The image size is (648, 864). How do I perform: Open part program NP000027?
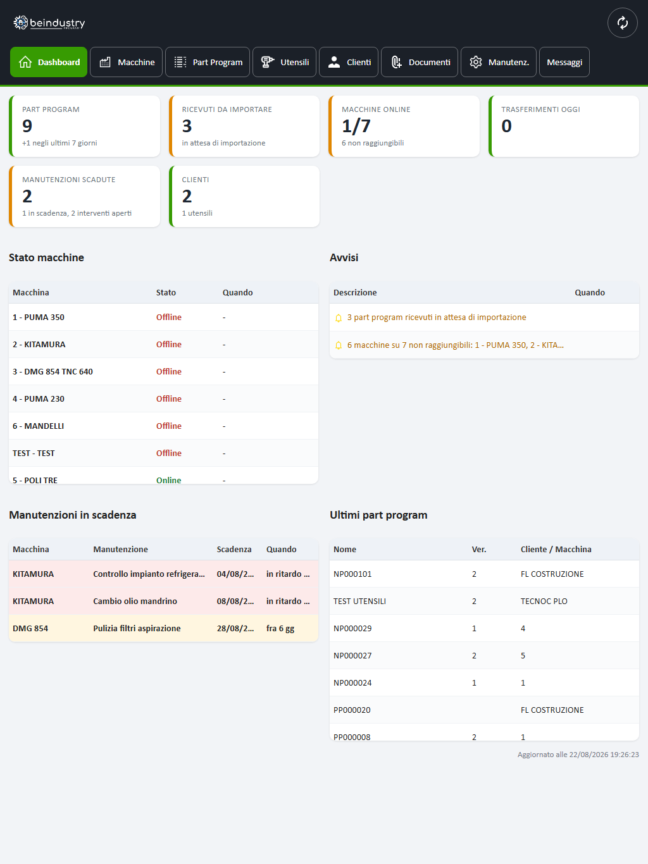coord(484,656)
